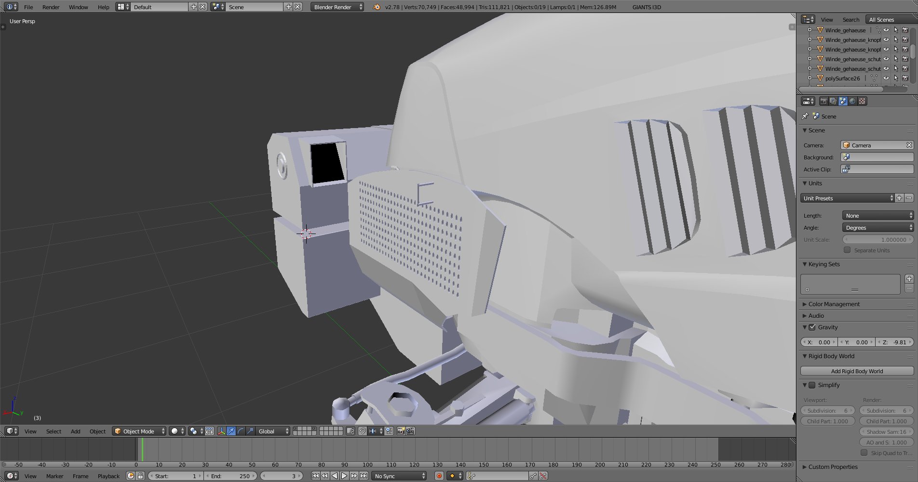Click the Render Layers properties icon
This screenshot has height=482, width=918.
[x=833, y=101]
